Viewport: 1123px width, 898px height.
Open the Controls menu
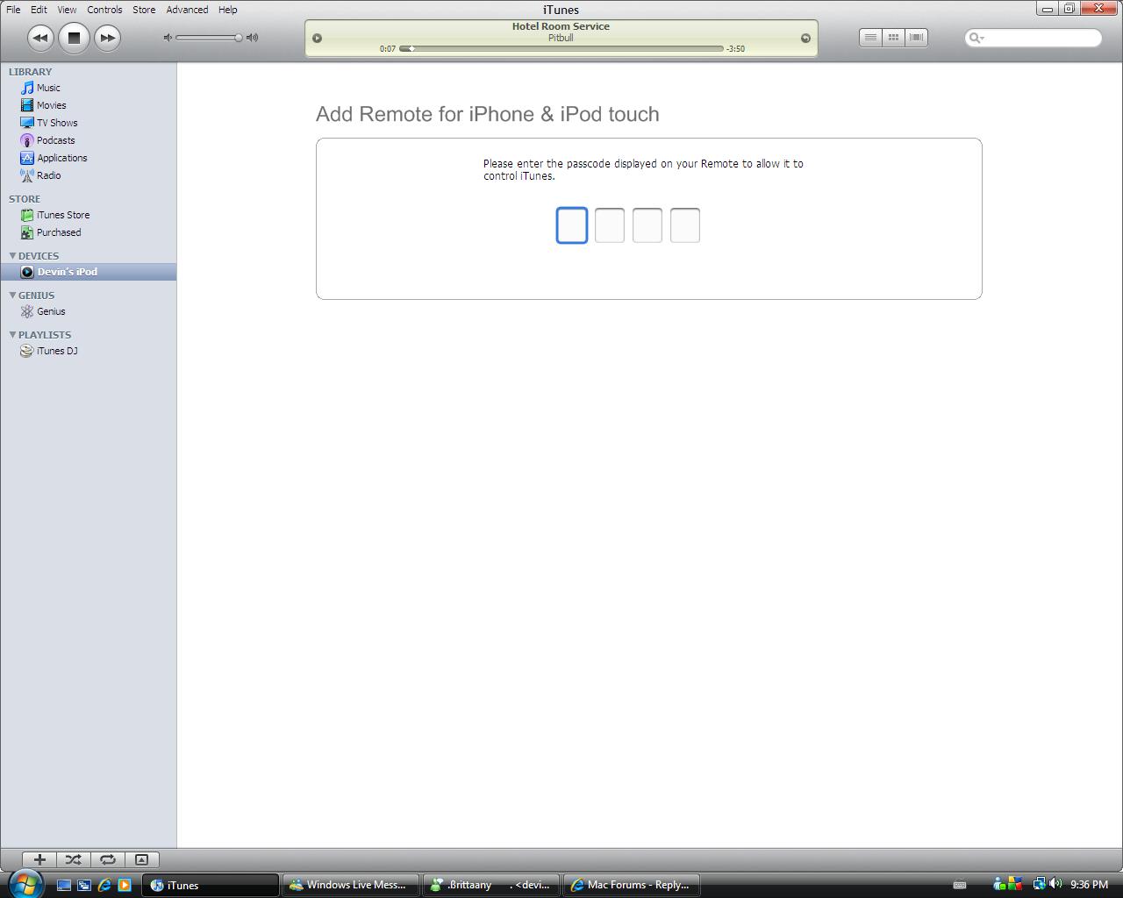click(104, 10)
